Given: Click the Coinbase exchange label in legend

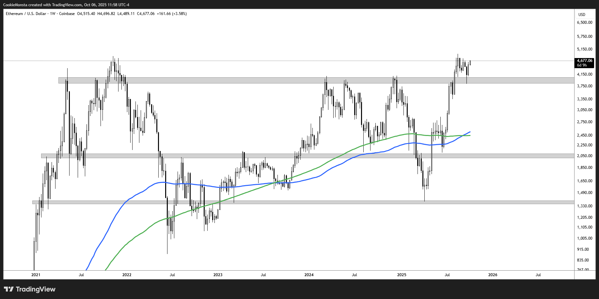Looking at the screenshot, I should pyautogui.click(x=67, y=14).
